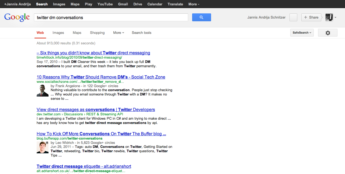Image resolution: width=345 pixels, height=174 pixels.
Task: Click the Google logo
Action: pyautogui.click(x=17, y=17)
